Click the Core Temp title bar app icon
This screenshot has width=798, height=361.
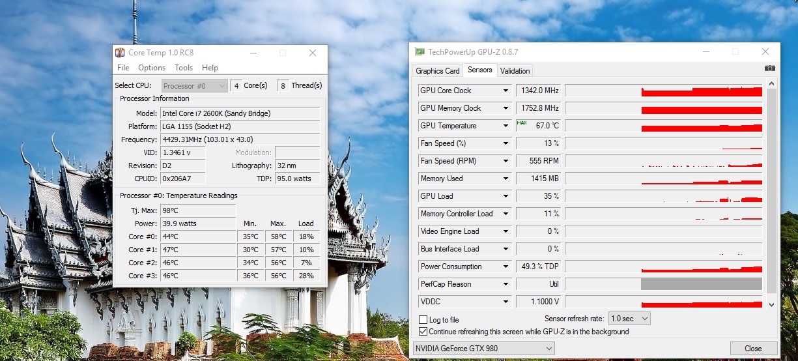tap(120, 53)
